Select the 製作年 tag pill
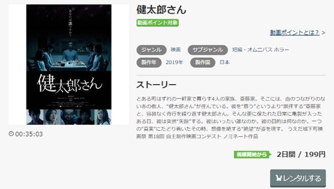Image resolution: width=334 pixels, height=189 pixels. pyautogui.click(x=149, y=63)
